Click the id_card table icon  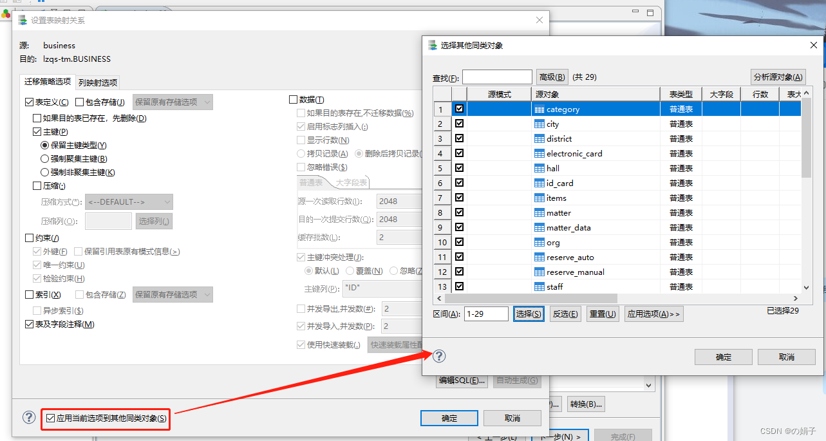coord(540,183)
